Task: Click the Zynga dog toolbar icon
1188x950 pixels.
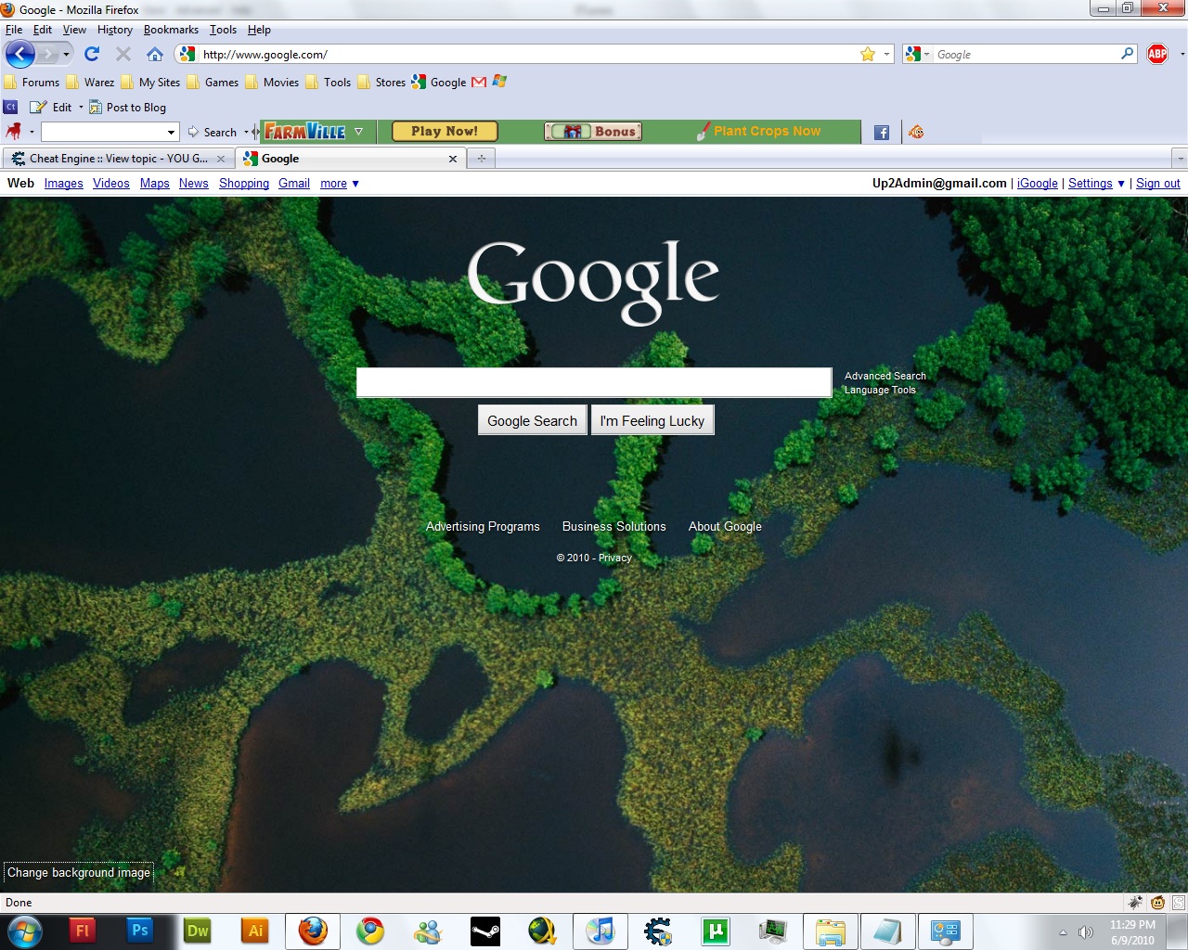Action: pos(14,131)
